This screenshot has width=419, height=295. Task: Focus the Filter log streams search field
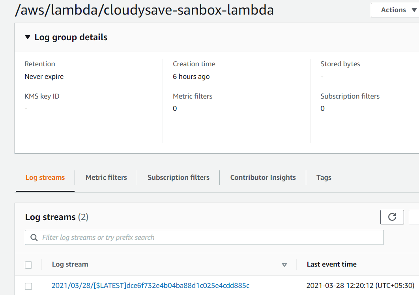click(204, 237)
